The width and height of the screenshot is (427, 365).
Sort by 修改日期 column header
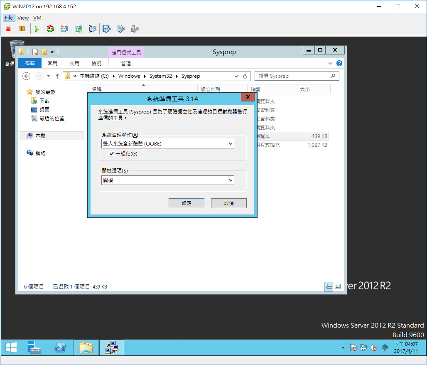(x=222, y=89)
